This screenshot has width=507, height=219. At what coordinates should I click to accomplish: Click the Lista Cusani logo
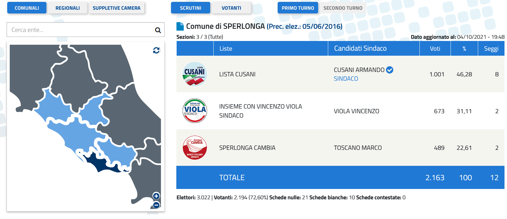tap(195, 74)
